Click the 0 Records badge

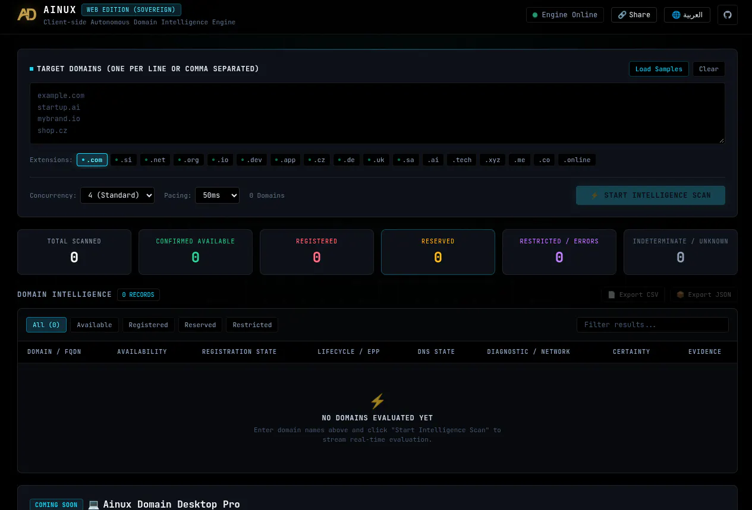(x=138, y=294)
